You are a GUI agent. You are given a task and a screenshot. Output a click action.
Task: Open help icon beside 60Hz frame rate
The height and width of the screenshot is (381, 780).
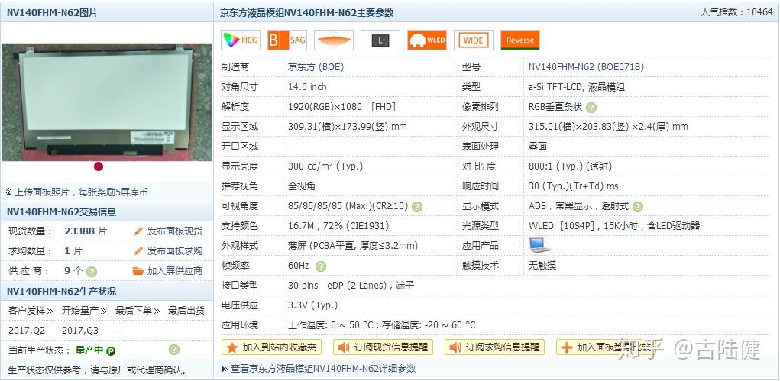pos(321,266)
